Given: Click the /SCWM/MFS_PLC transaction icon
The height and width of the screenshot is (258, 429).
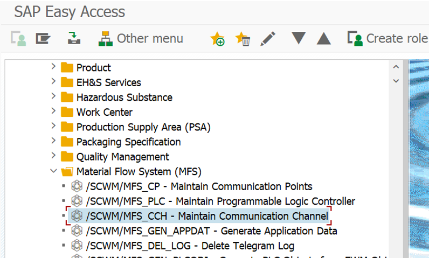Looking at the screenshot, I should coord(77,201).
